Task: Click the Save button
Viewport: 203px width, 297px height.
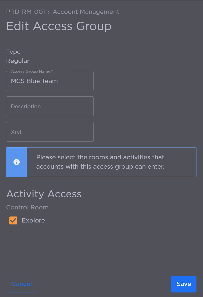Action: pyautogui.click(x=184, y=284)
